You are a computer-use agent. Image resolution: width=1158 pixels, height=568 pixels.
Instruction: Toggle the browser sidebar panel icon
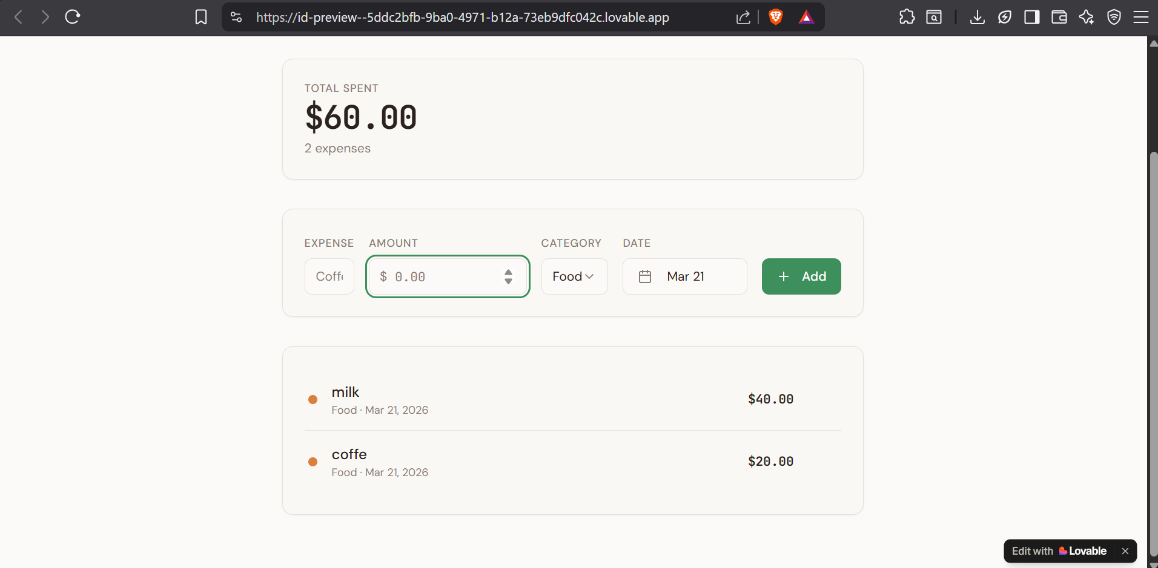tap(1033, 17)
